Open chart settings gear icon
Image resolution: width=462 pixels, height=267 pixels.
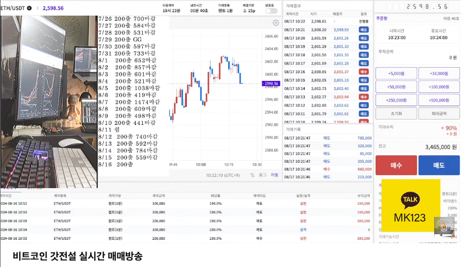[275, 23]
